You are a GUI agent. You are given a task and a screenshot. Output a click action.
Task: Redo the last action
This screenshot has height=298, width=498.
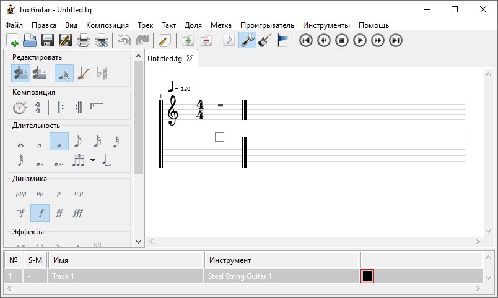coord(142,41)
